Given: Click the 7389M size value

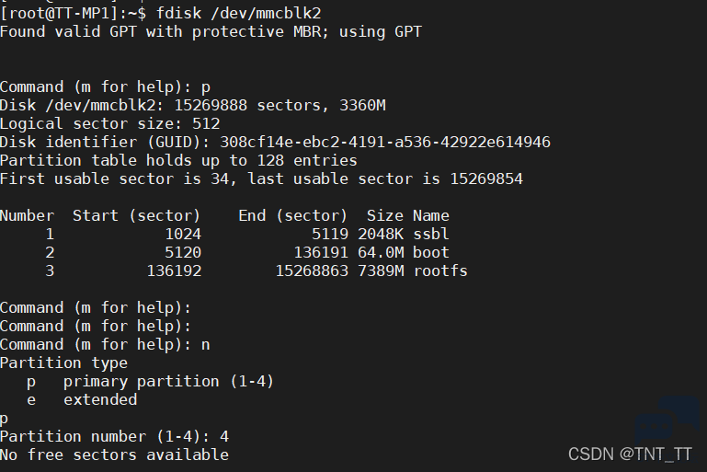Looking at the screenshot, I should point(381,271).
